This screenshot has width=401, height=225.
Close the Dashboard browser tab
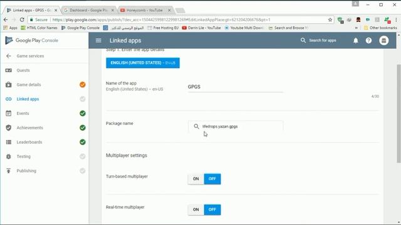coord(113,10)
